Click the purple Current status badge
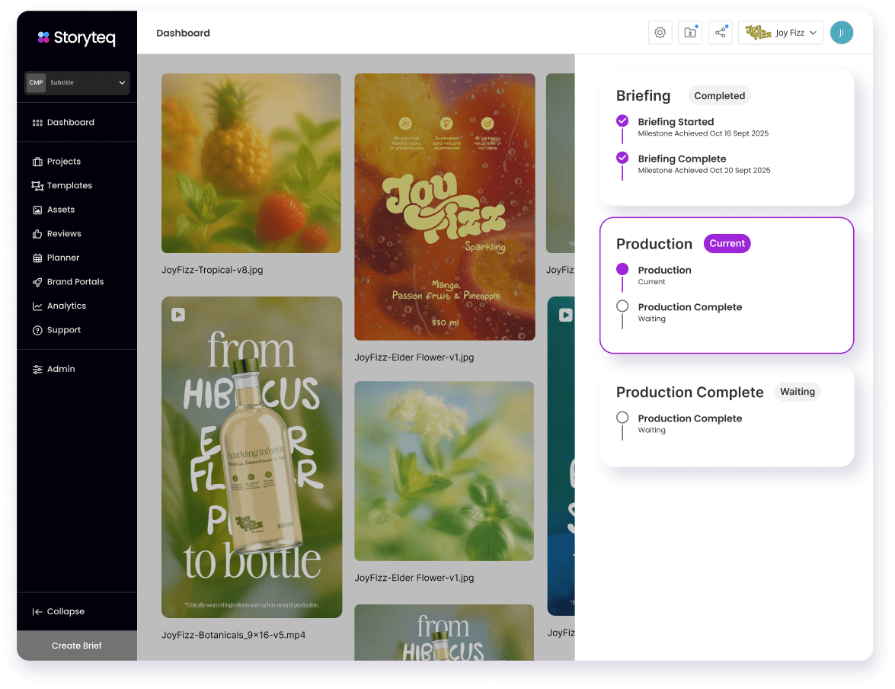Viewport: 895px width, 689px height. pyautogui.click(x=727, y=243)
